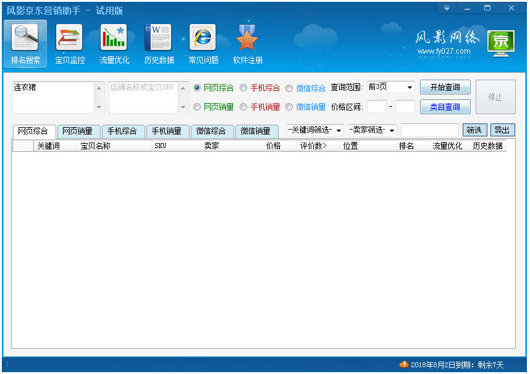Switch to the 微信综合 results tab

[211, 131]
